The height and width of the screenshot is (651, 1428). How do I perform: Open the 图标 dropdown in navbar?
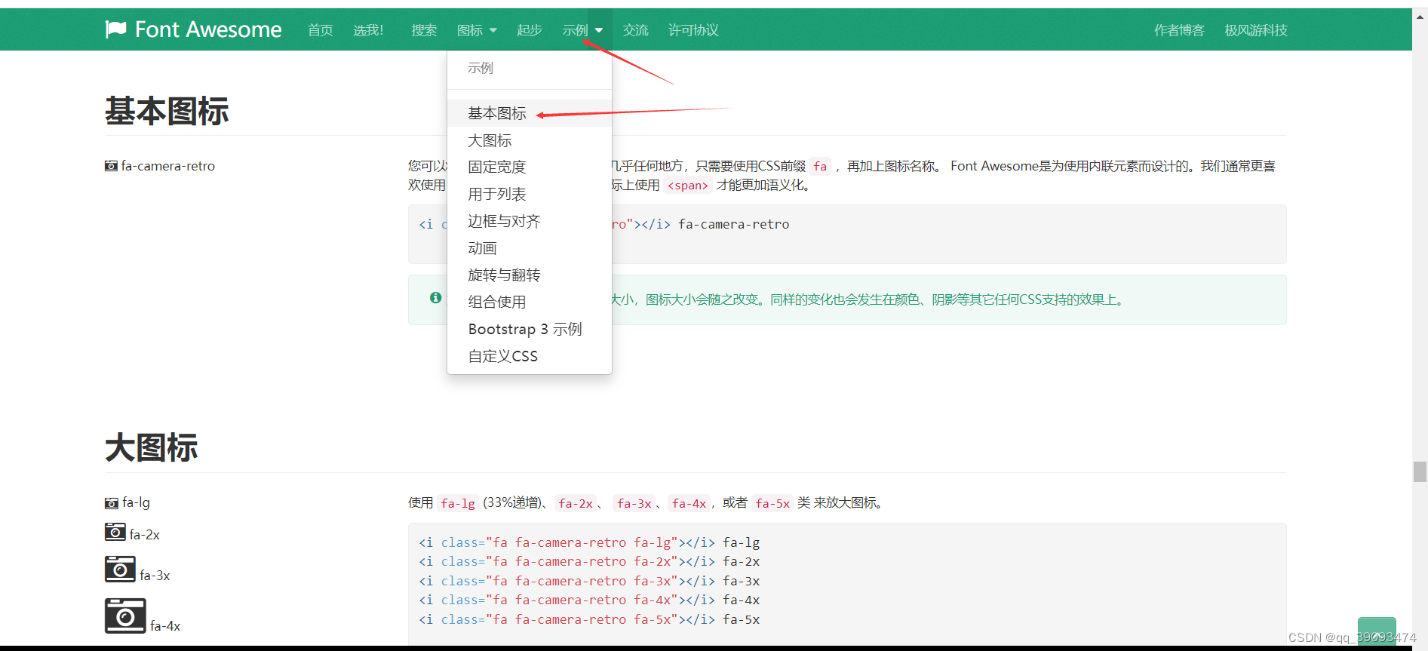[x=477, y=30]
